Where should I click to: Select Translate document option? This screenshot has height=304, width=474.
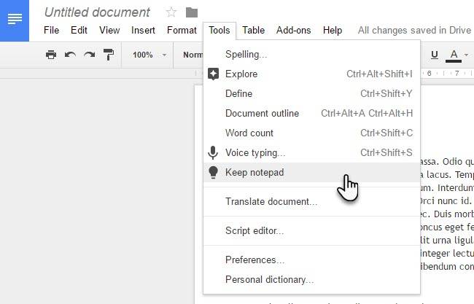coord(311,201)
